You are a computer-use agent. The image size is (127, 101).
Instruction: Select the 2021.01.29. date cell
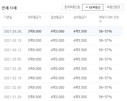13,97
